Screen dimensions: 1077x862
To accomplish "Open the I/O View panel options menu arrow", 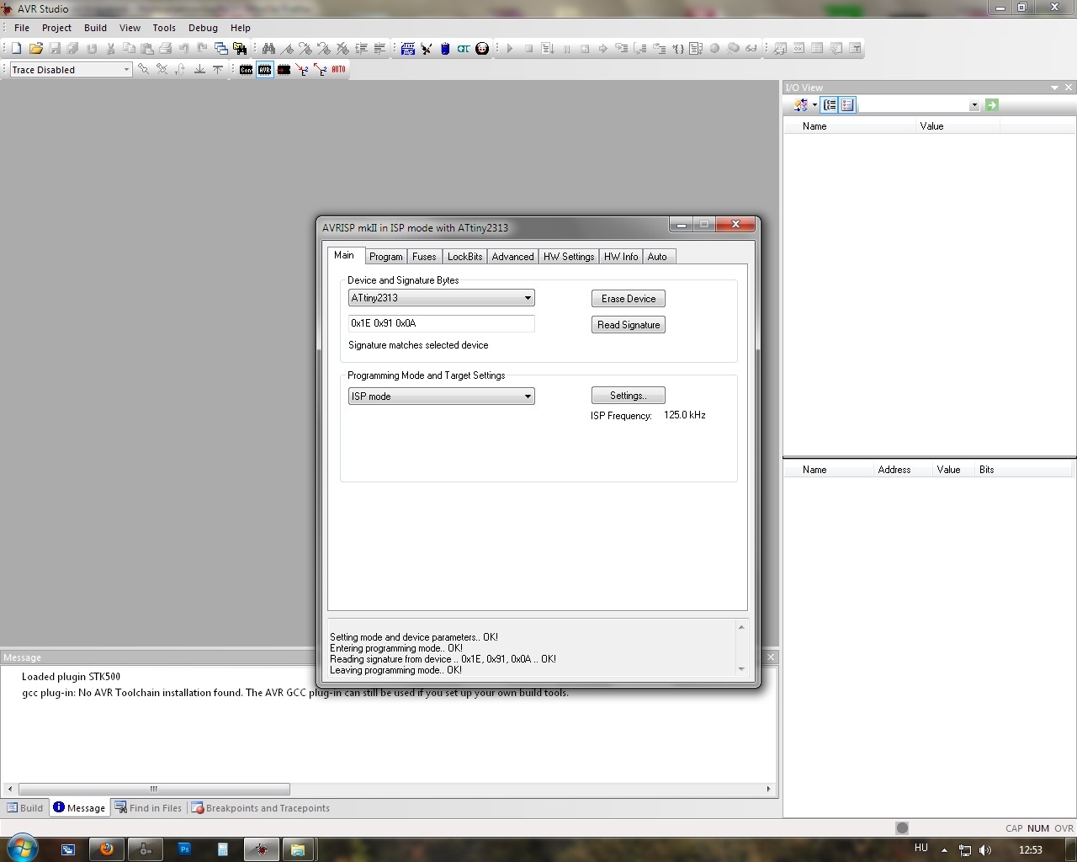I will click(1054, 88).
